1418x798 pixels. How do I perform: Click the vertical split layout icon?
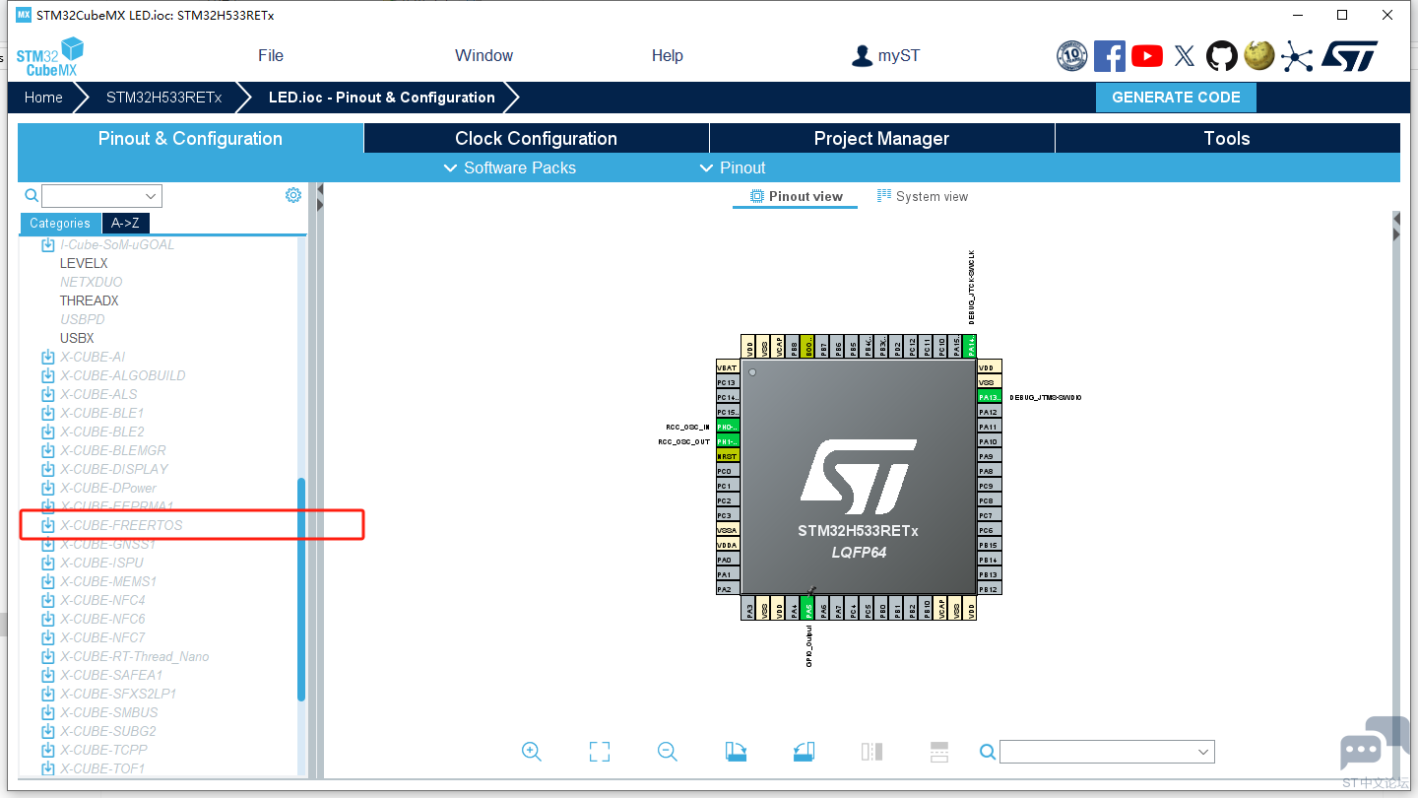click(871, 752)
